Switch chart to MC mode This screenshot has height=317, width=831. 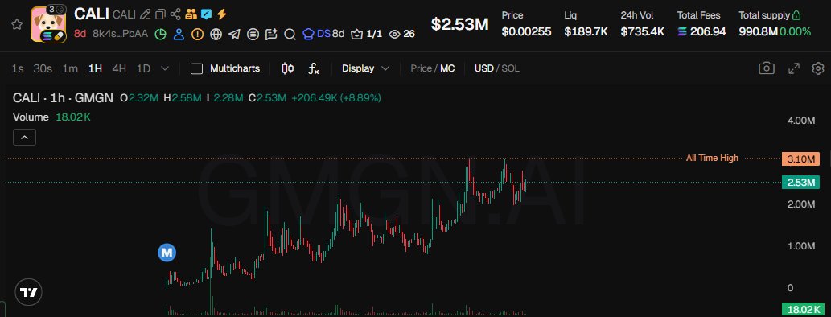447,68
